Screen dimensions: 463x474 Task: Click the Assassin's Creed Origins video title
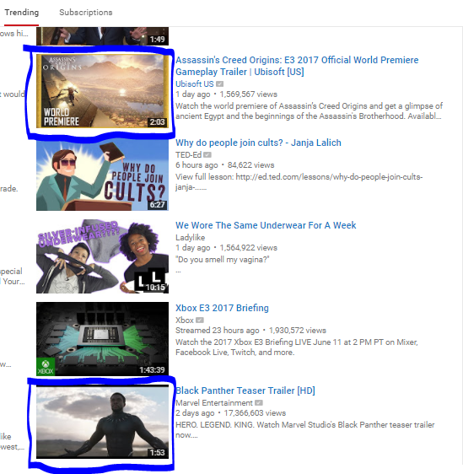pyautogui.click(x=297, y=66)
